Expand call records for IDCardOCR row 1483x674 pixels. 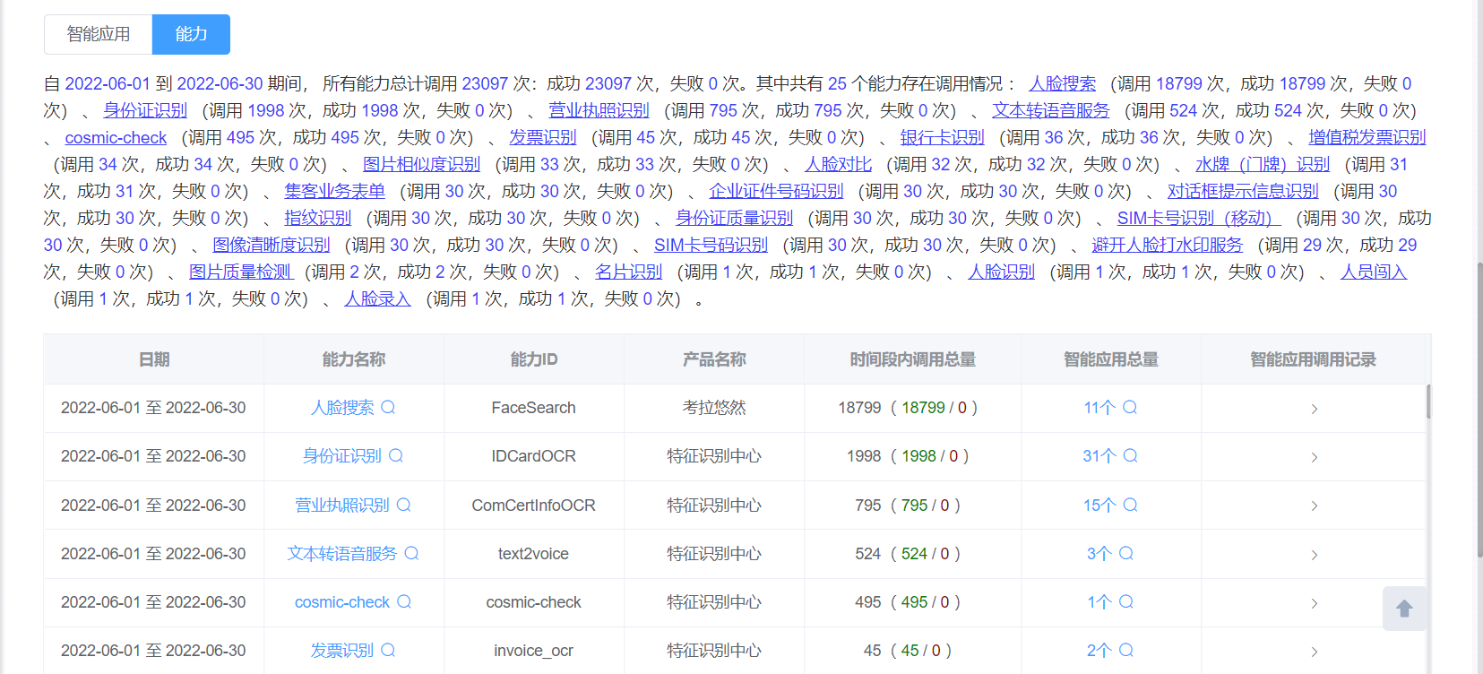pos(1314,457)
